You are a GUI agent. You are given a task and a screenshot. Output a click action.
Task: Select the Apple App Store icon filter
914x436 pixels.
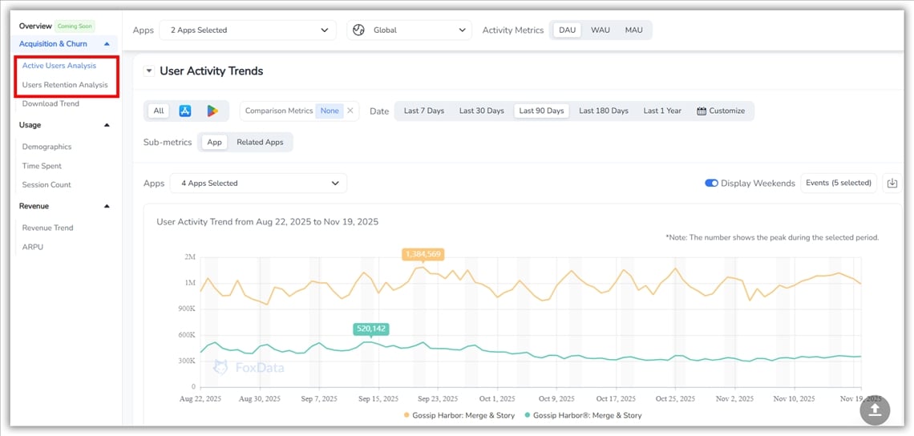(x=185, y=111)
